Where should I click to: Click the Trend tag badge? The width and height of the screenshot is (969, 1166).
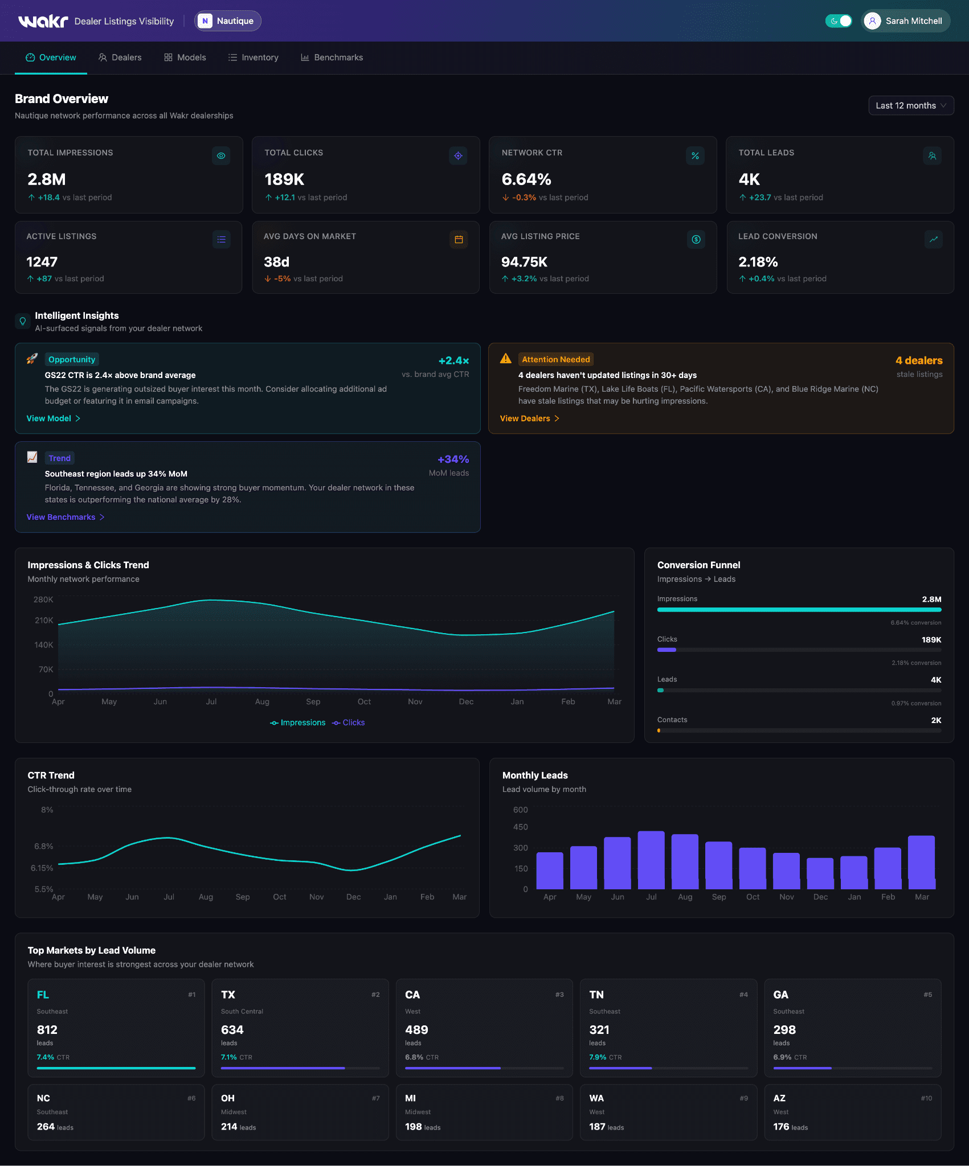pyautogui.click(x=60, y=458)
